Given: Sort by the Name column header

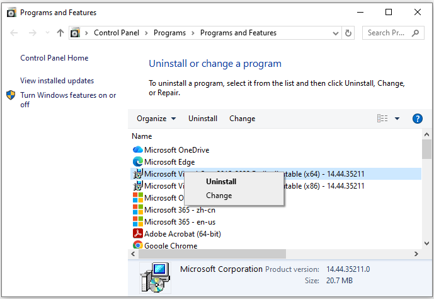Looking at the screenshot, I should click(142, 136).
